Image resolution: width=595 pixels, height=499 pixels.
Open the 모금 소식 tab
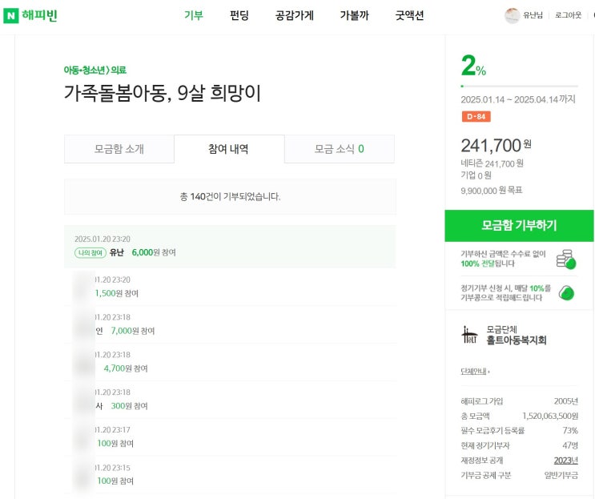339,149
